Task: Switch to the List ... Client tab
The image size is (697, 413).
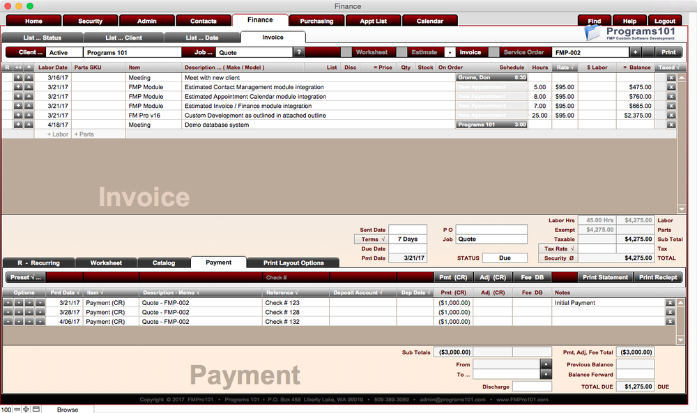Action: coord(123,38)
